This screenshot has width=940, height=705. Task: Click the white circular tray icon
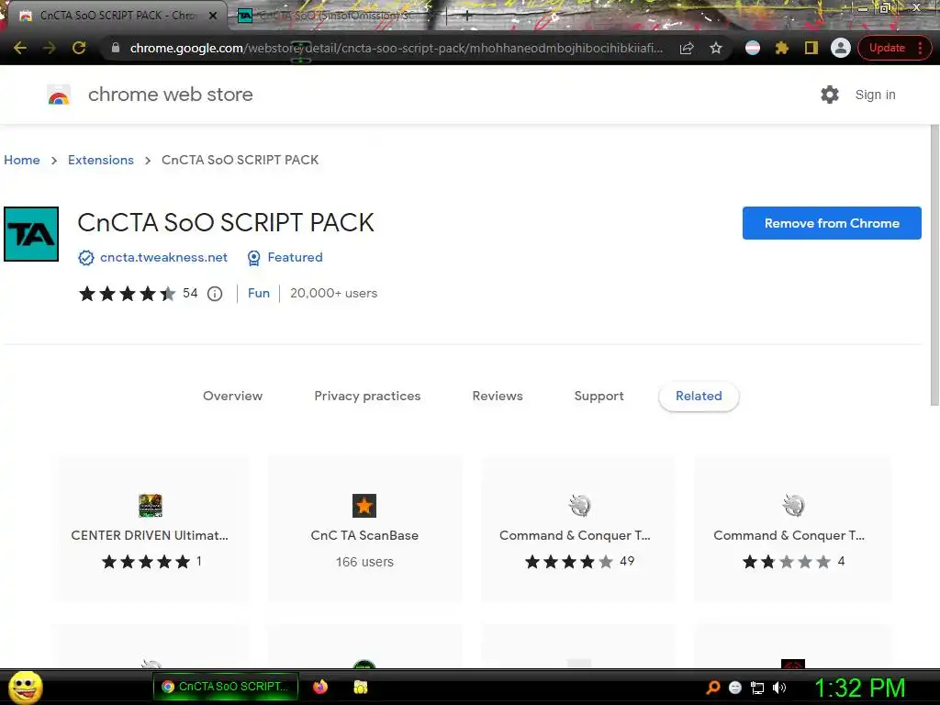coord(735,688)
